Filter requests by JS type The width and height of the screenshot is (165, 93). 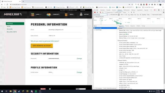(124, 15)
